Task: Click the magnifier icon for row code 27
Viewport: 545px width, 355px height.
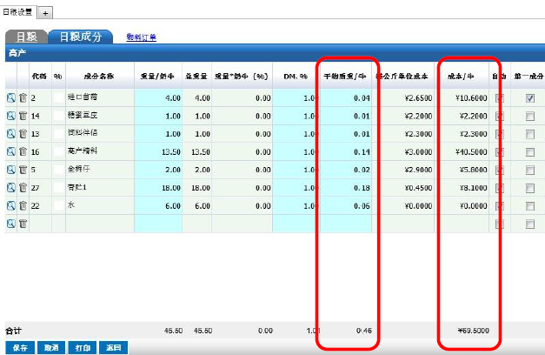Action: click(11, 187)
